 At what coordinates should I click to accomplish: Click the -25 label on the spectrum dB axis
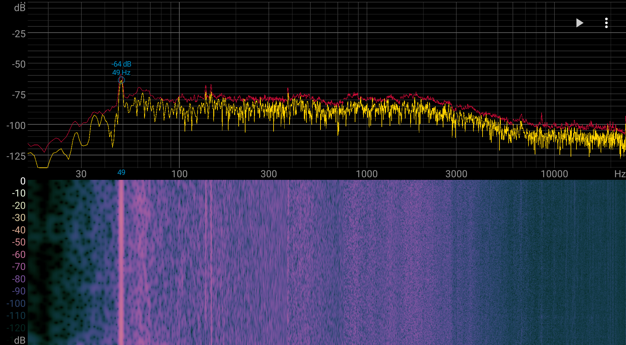[19, 34]
